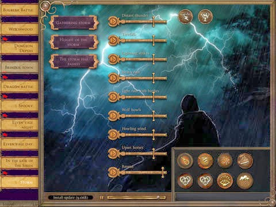Screen dimensions: 276x207
Task: Adjust Howling wind volume slider
Action: click(x=154, y=135)
